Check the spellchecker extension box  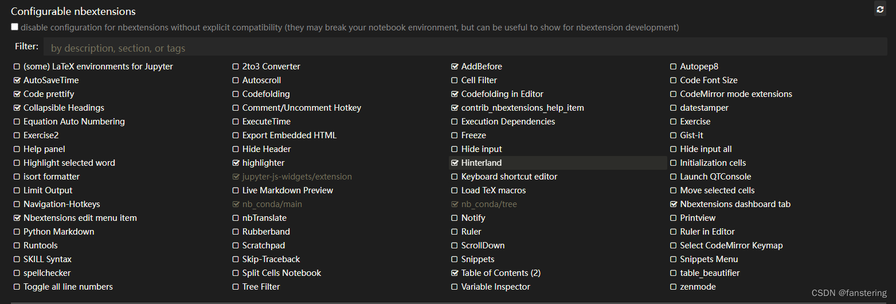(17, 273)
